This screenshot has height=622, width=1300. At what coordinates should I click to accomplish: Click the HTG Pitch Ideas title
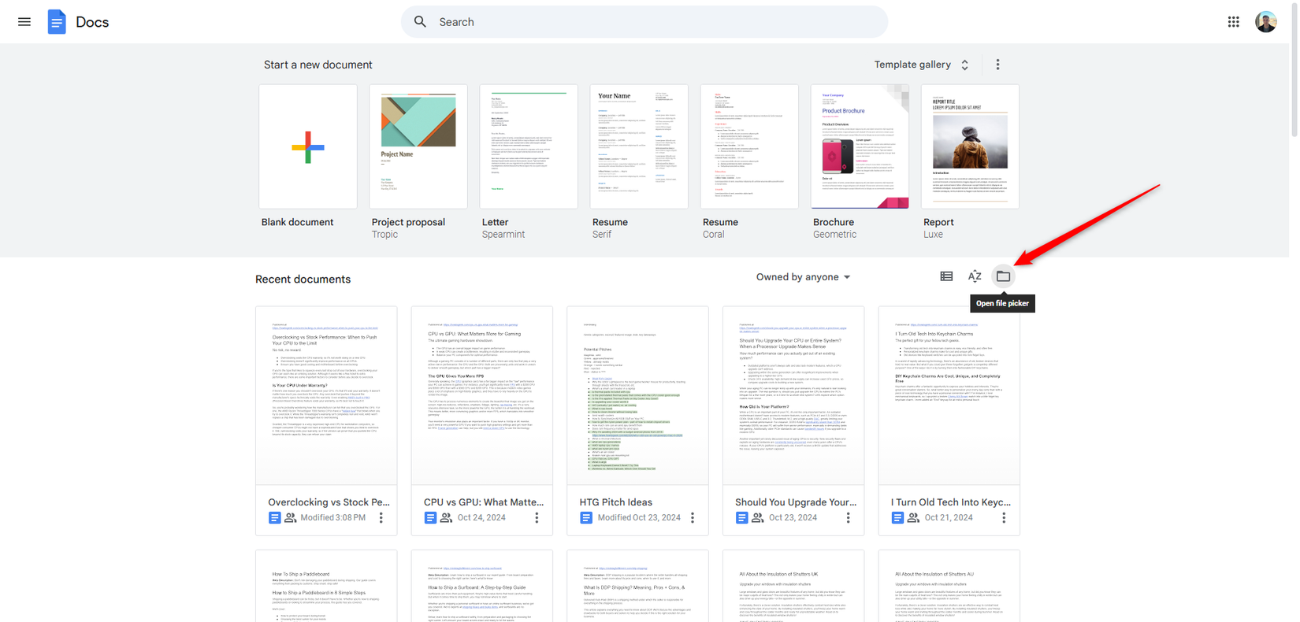615,502
